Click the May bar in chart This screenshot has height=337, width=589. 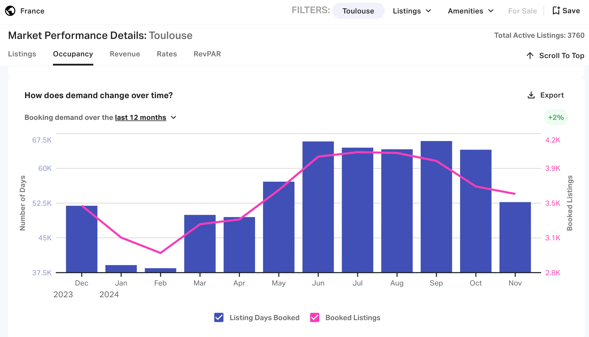coord(279,227)
